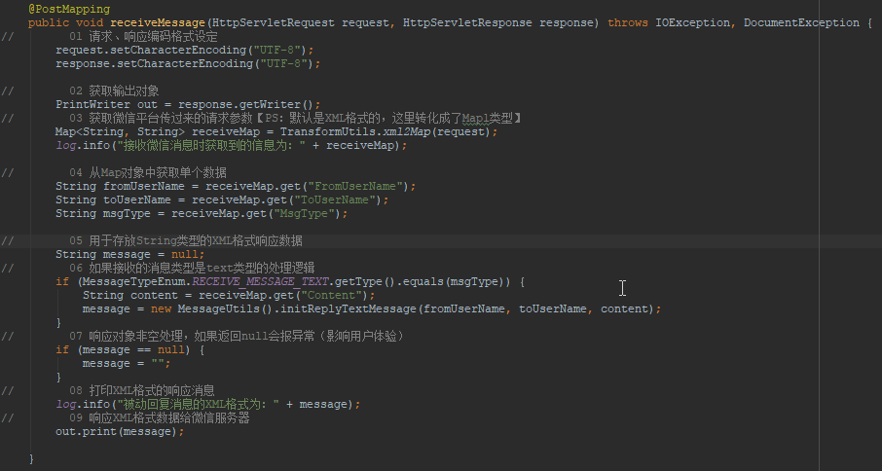
Task: Click the PrintWriter type name
Action: (x=92, y=104)
